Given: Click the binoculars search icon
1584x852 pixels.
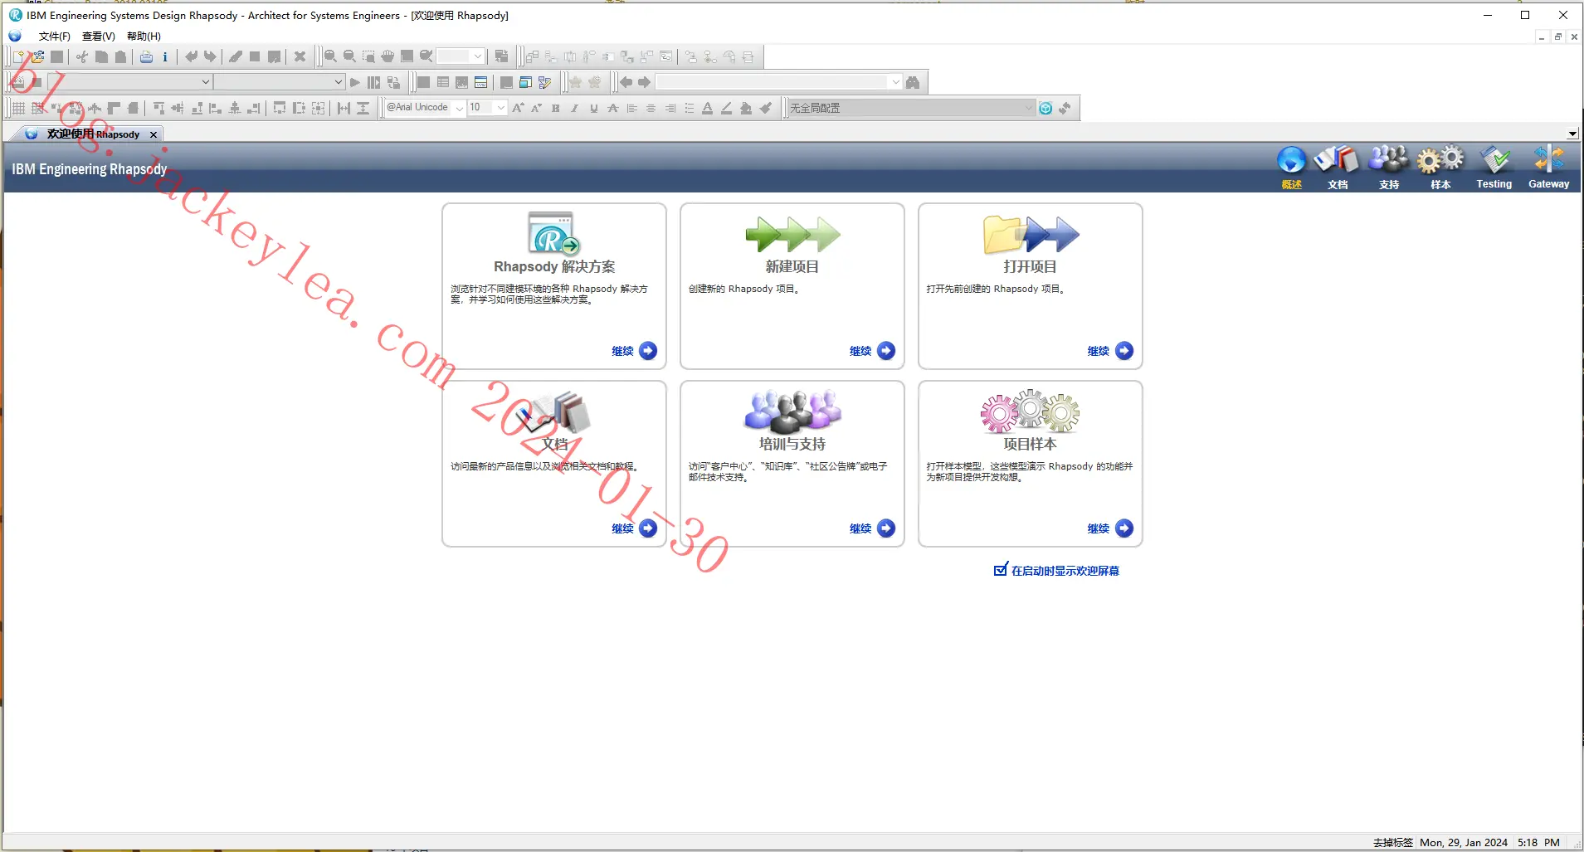Looking at the screenshot, I should point(913,82).
